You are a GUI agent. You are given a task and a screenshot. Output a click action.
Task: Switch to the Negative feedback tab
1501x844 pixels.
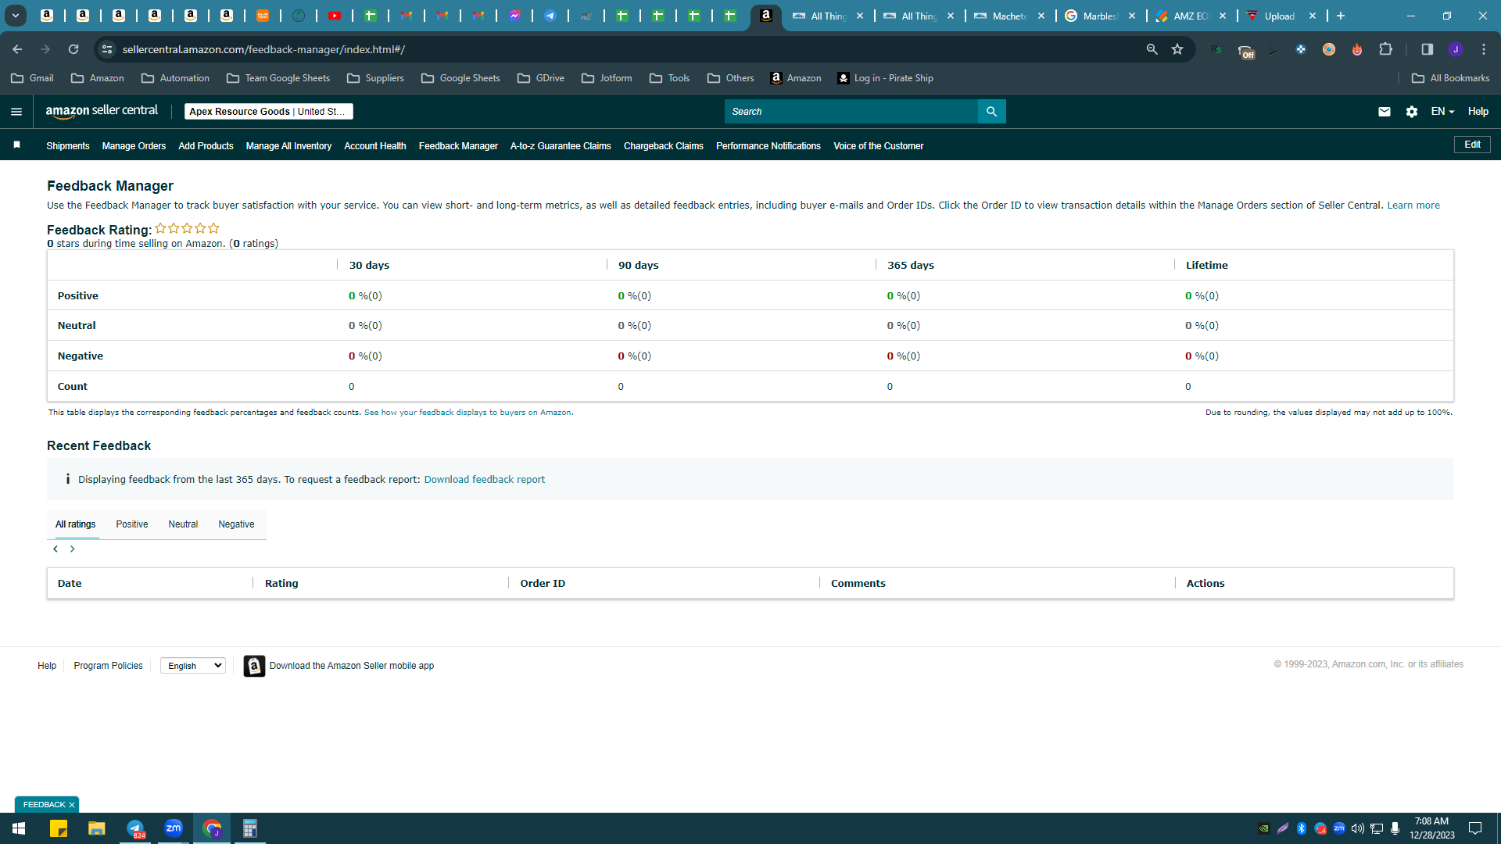pyautogui.click(x=236, y=524)
